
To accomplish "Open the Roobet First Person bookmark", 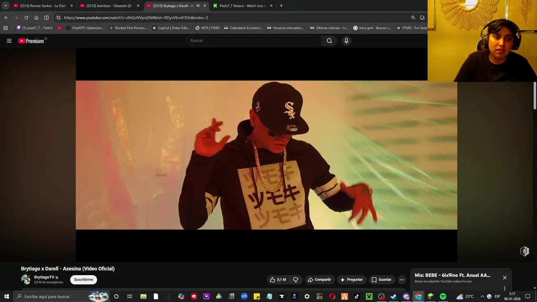I will [128, 28].
